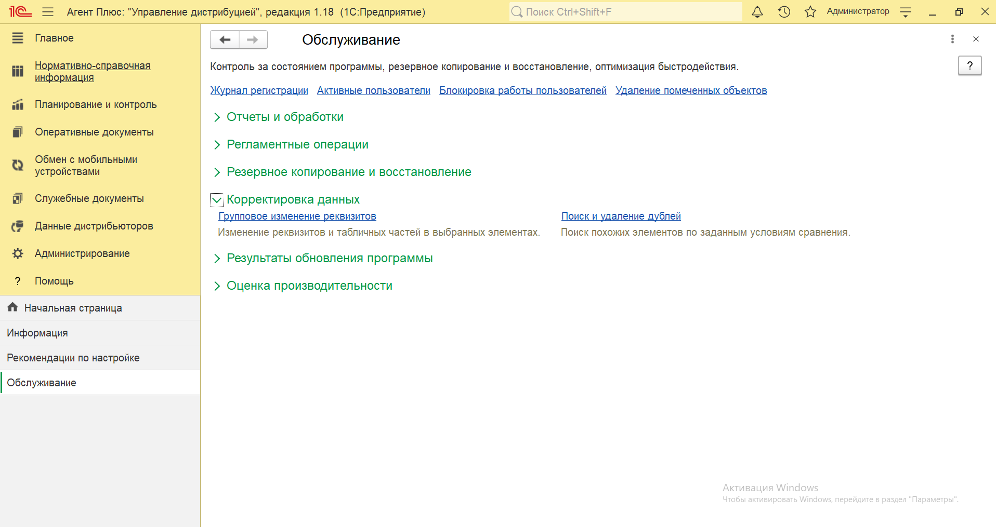Switch to Информация tab

[x=100, y=333]
